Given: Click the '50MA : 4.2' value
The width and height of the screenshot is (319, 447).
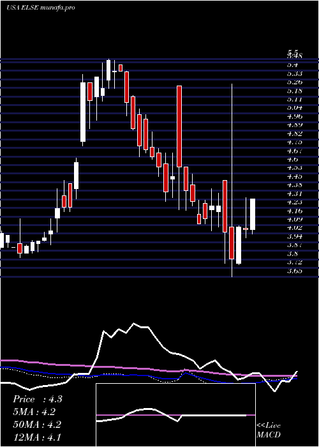Looking at the screenshot, I should pos(36,425).
